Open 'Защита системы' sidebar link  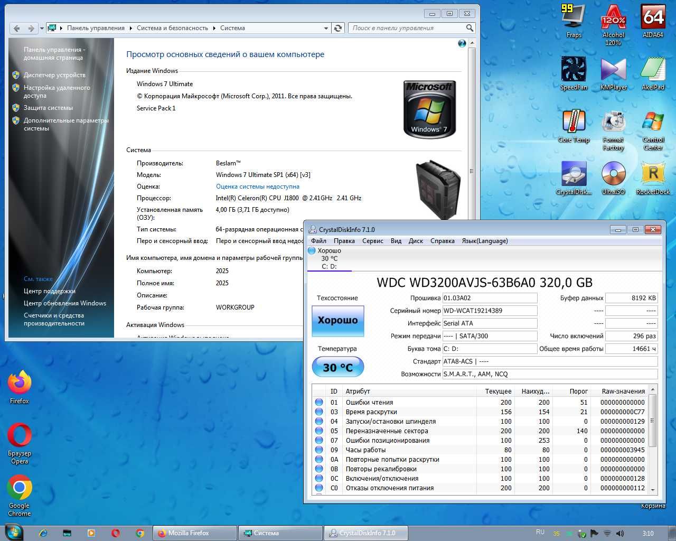click(48, 108)
